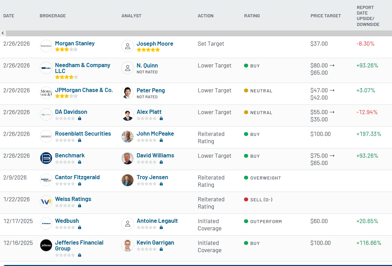Open N. Quinn analyst profile
392x266 pixels.
pos(147,65)
